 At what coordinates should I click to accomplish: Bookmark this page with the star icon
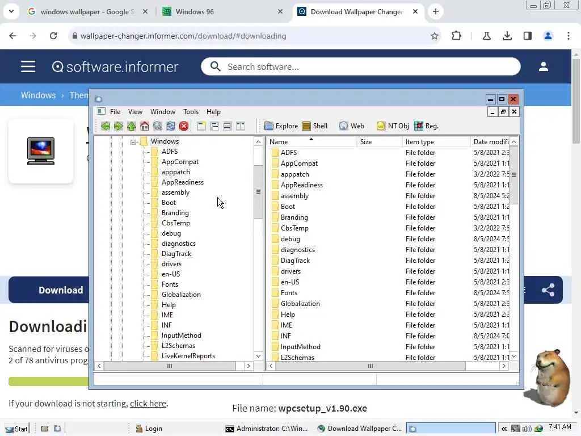[x=435, y=36]
